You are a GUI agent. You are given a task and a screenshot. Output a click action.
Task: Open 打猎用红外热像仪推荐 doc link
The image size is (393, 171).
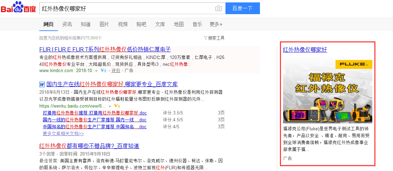click(94, 113)
